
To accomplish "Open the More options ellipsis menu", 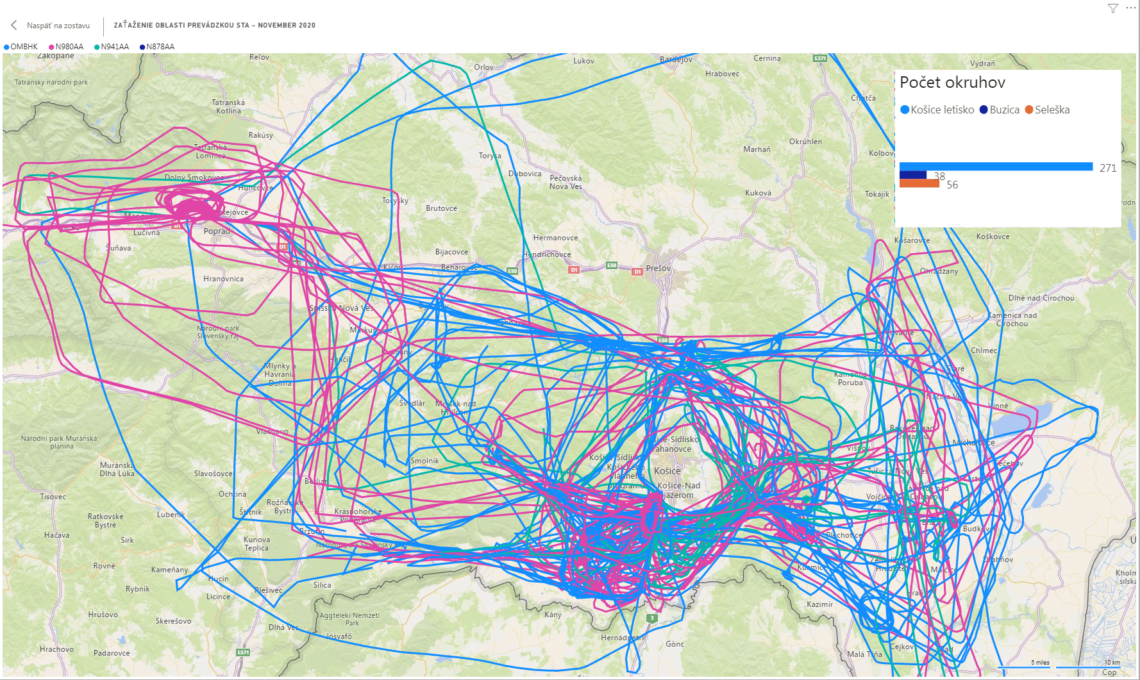I will tap(1130, 8).
